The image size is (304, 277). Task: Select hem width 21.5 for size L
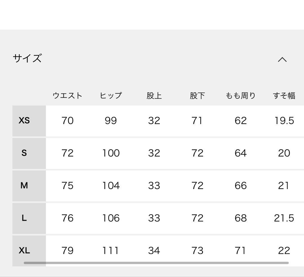pos(284,218)
